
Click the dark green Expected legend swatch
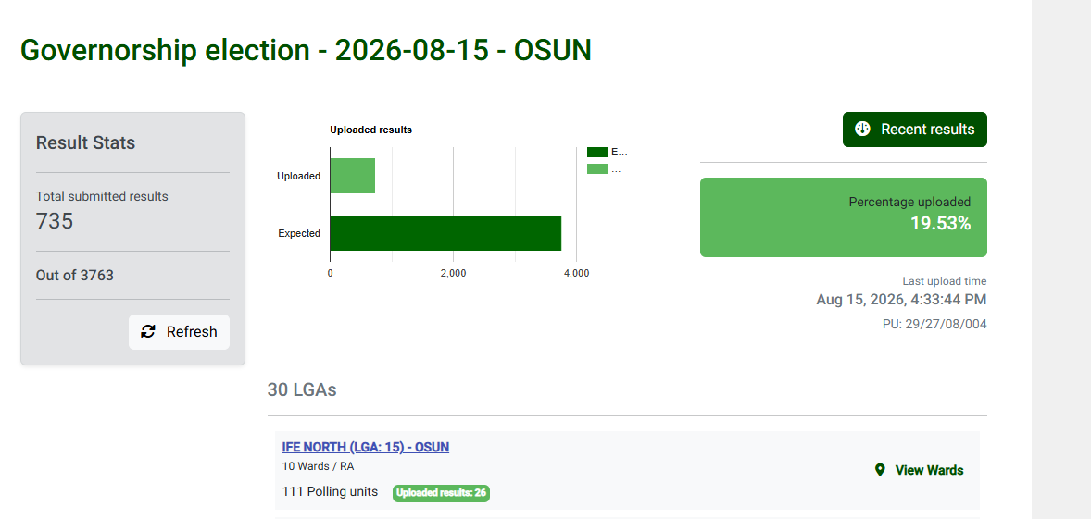597,152
